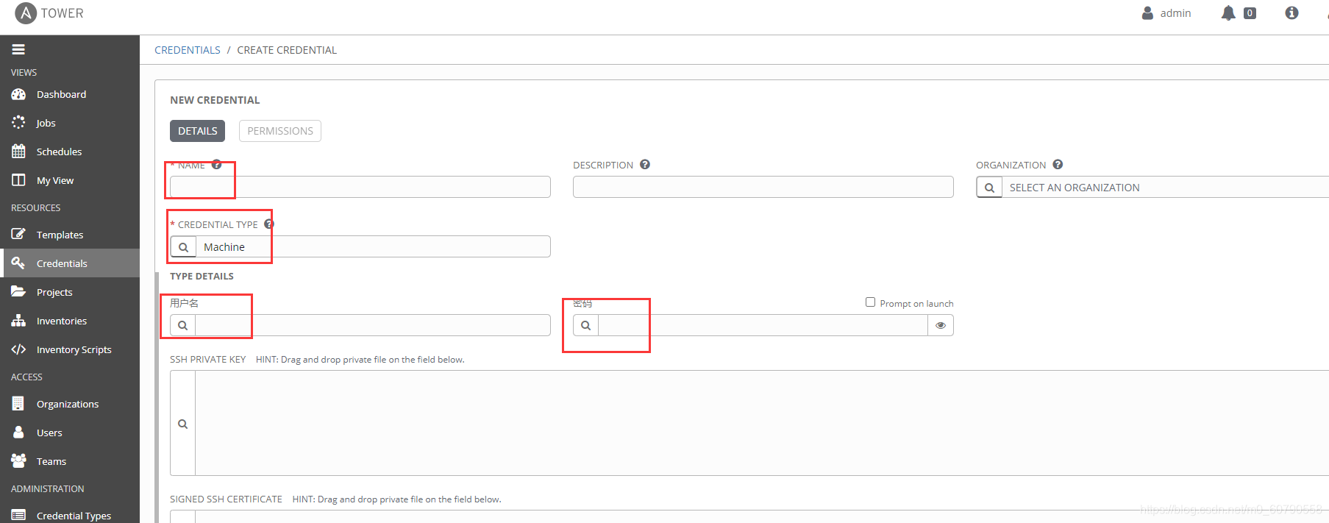Navigate to Organizations
This screenshot has width=1329, height=523.
click(x=68, y=404)
